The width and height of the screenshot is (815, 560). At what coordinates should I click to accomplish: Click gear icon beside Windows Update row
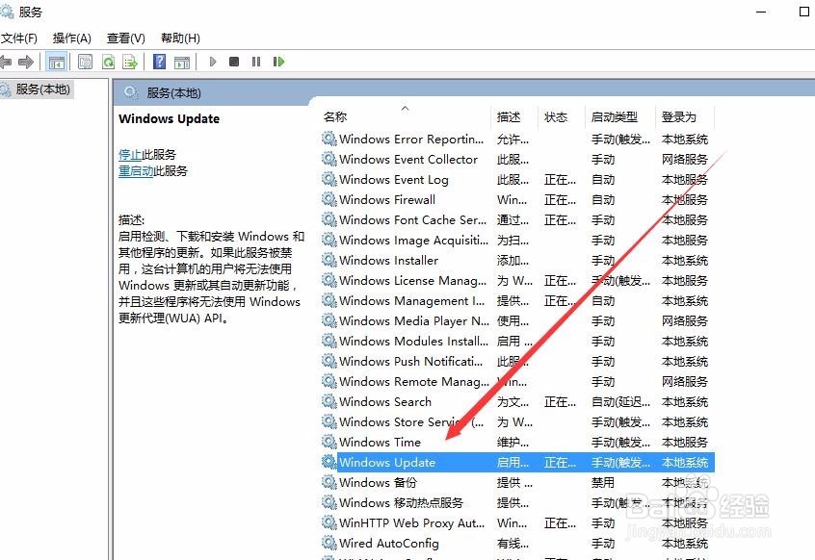pos(329,462)
